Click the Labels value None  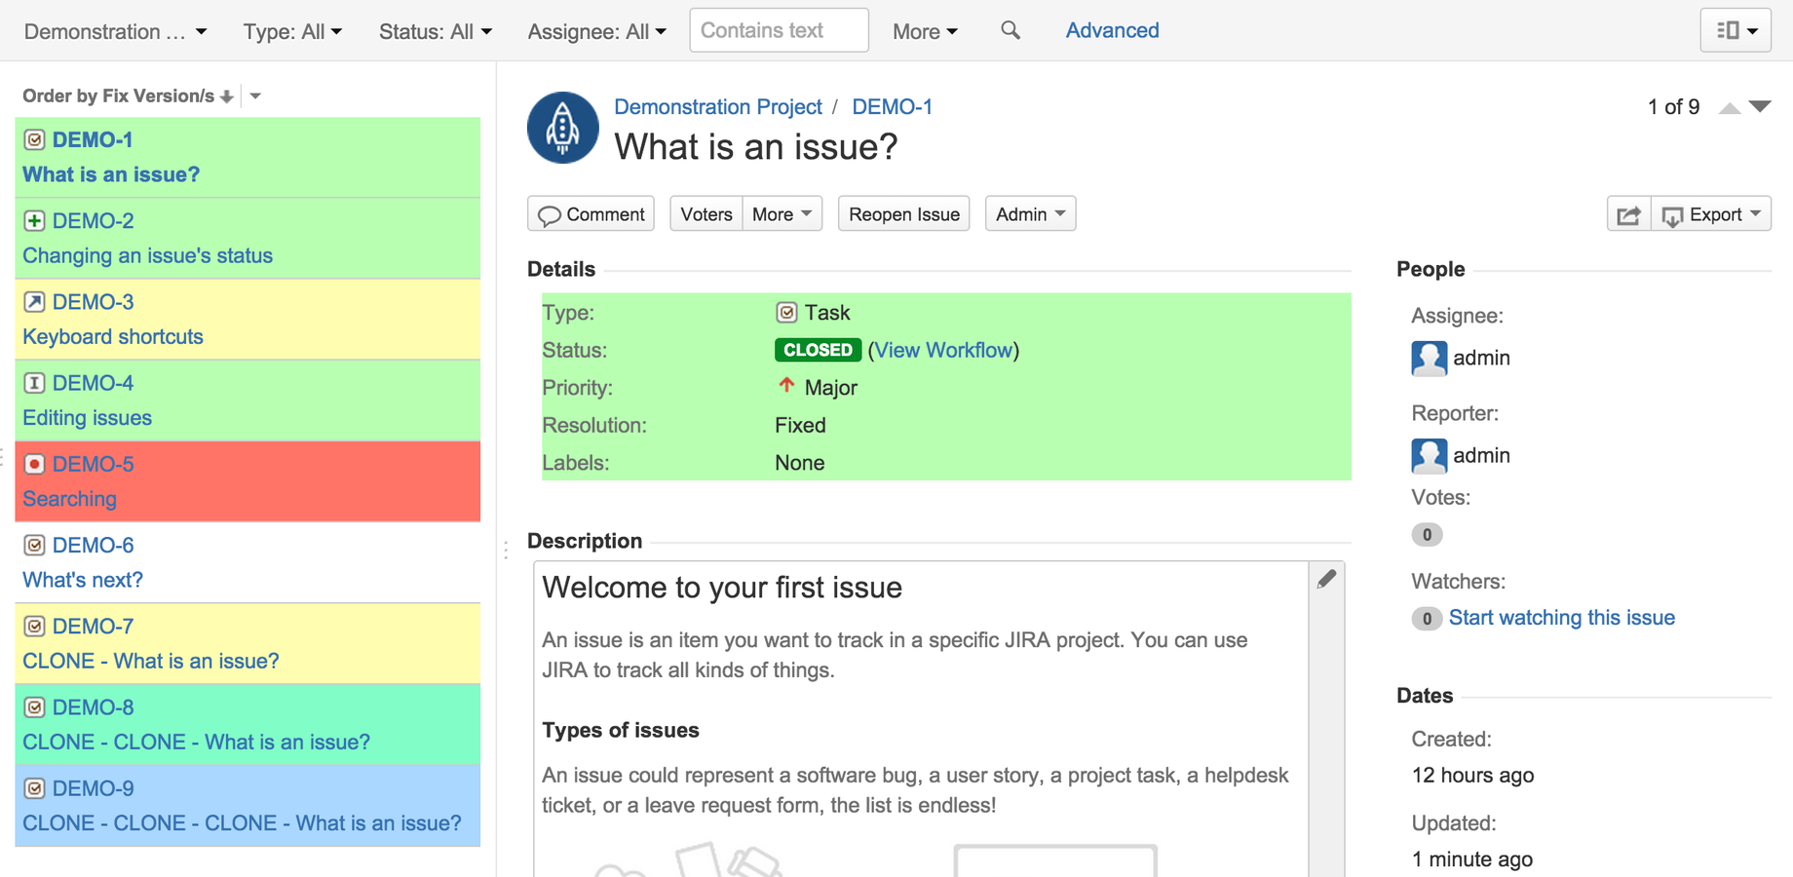pos(799,463)
